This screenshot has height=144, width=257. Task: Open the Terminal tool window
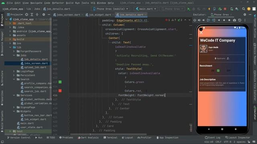click(x=110, y=138)
